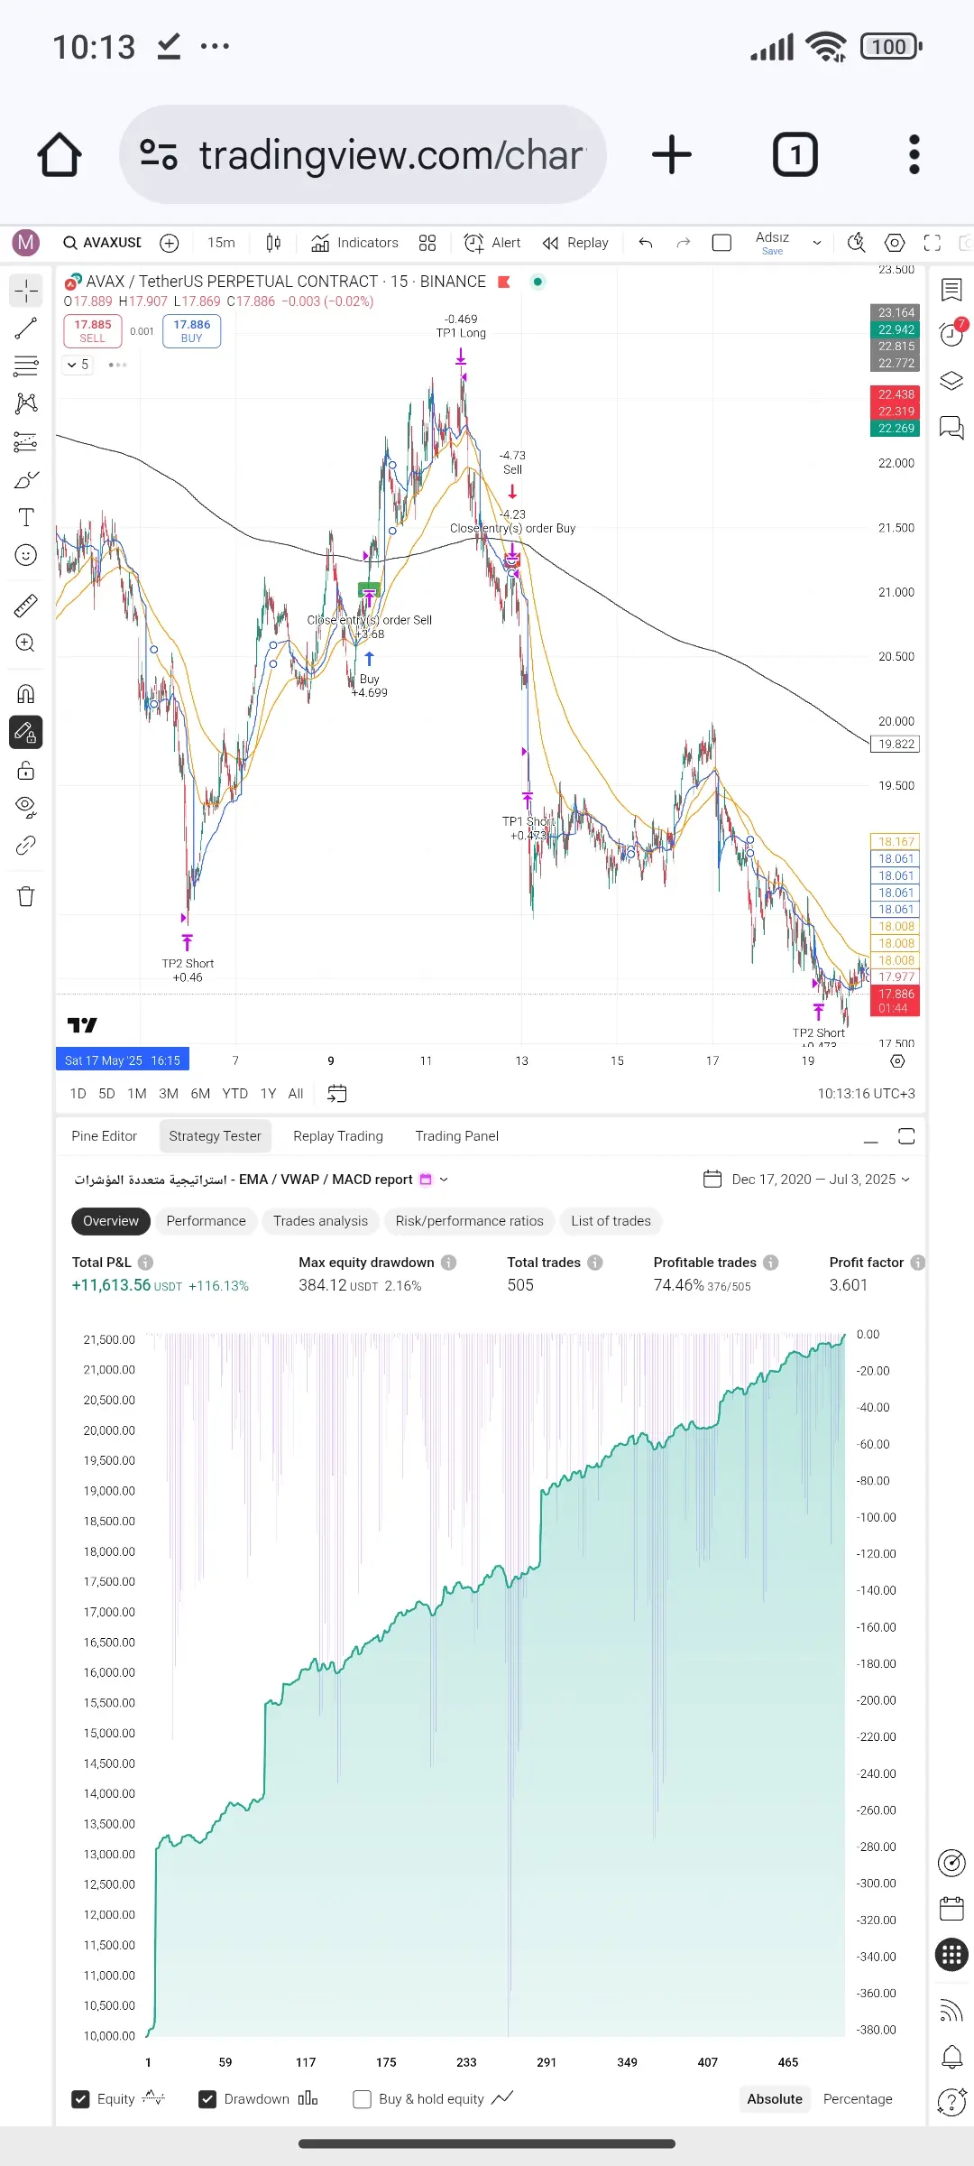Open the Performance tab
Viewport: 974px width, 2166px height.
point(206,1221)
